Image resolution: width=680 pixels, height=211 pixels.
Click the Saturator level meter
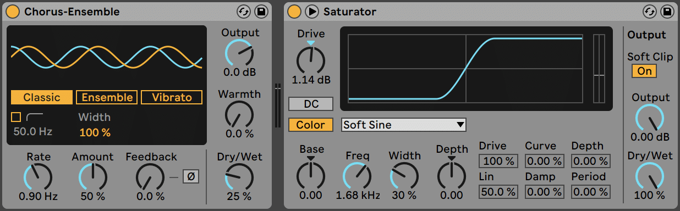pos(599,69)
